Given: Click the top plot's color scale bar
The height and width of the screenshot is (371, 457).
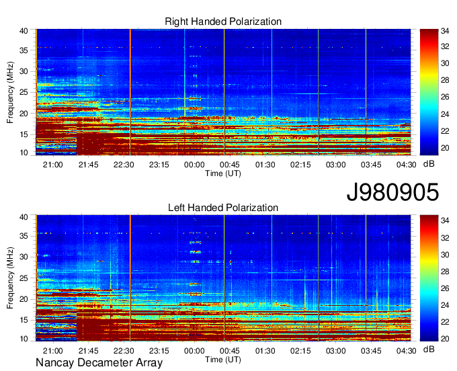Looking at the screenshot, I should [x=429, y=92].
